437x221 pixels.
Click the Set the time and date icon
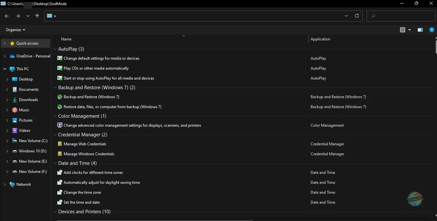[x=60, y=202]
